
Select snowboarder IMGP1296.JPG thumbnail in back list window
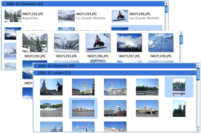[120, 16]
